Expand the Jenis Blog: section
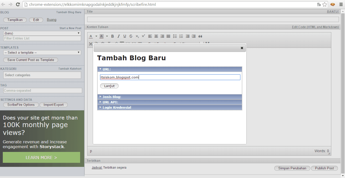345x178 pixels. click(x=170, y=97)
